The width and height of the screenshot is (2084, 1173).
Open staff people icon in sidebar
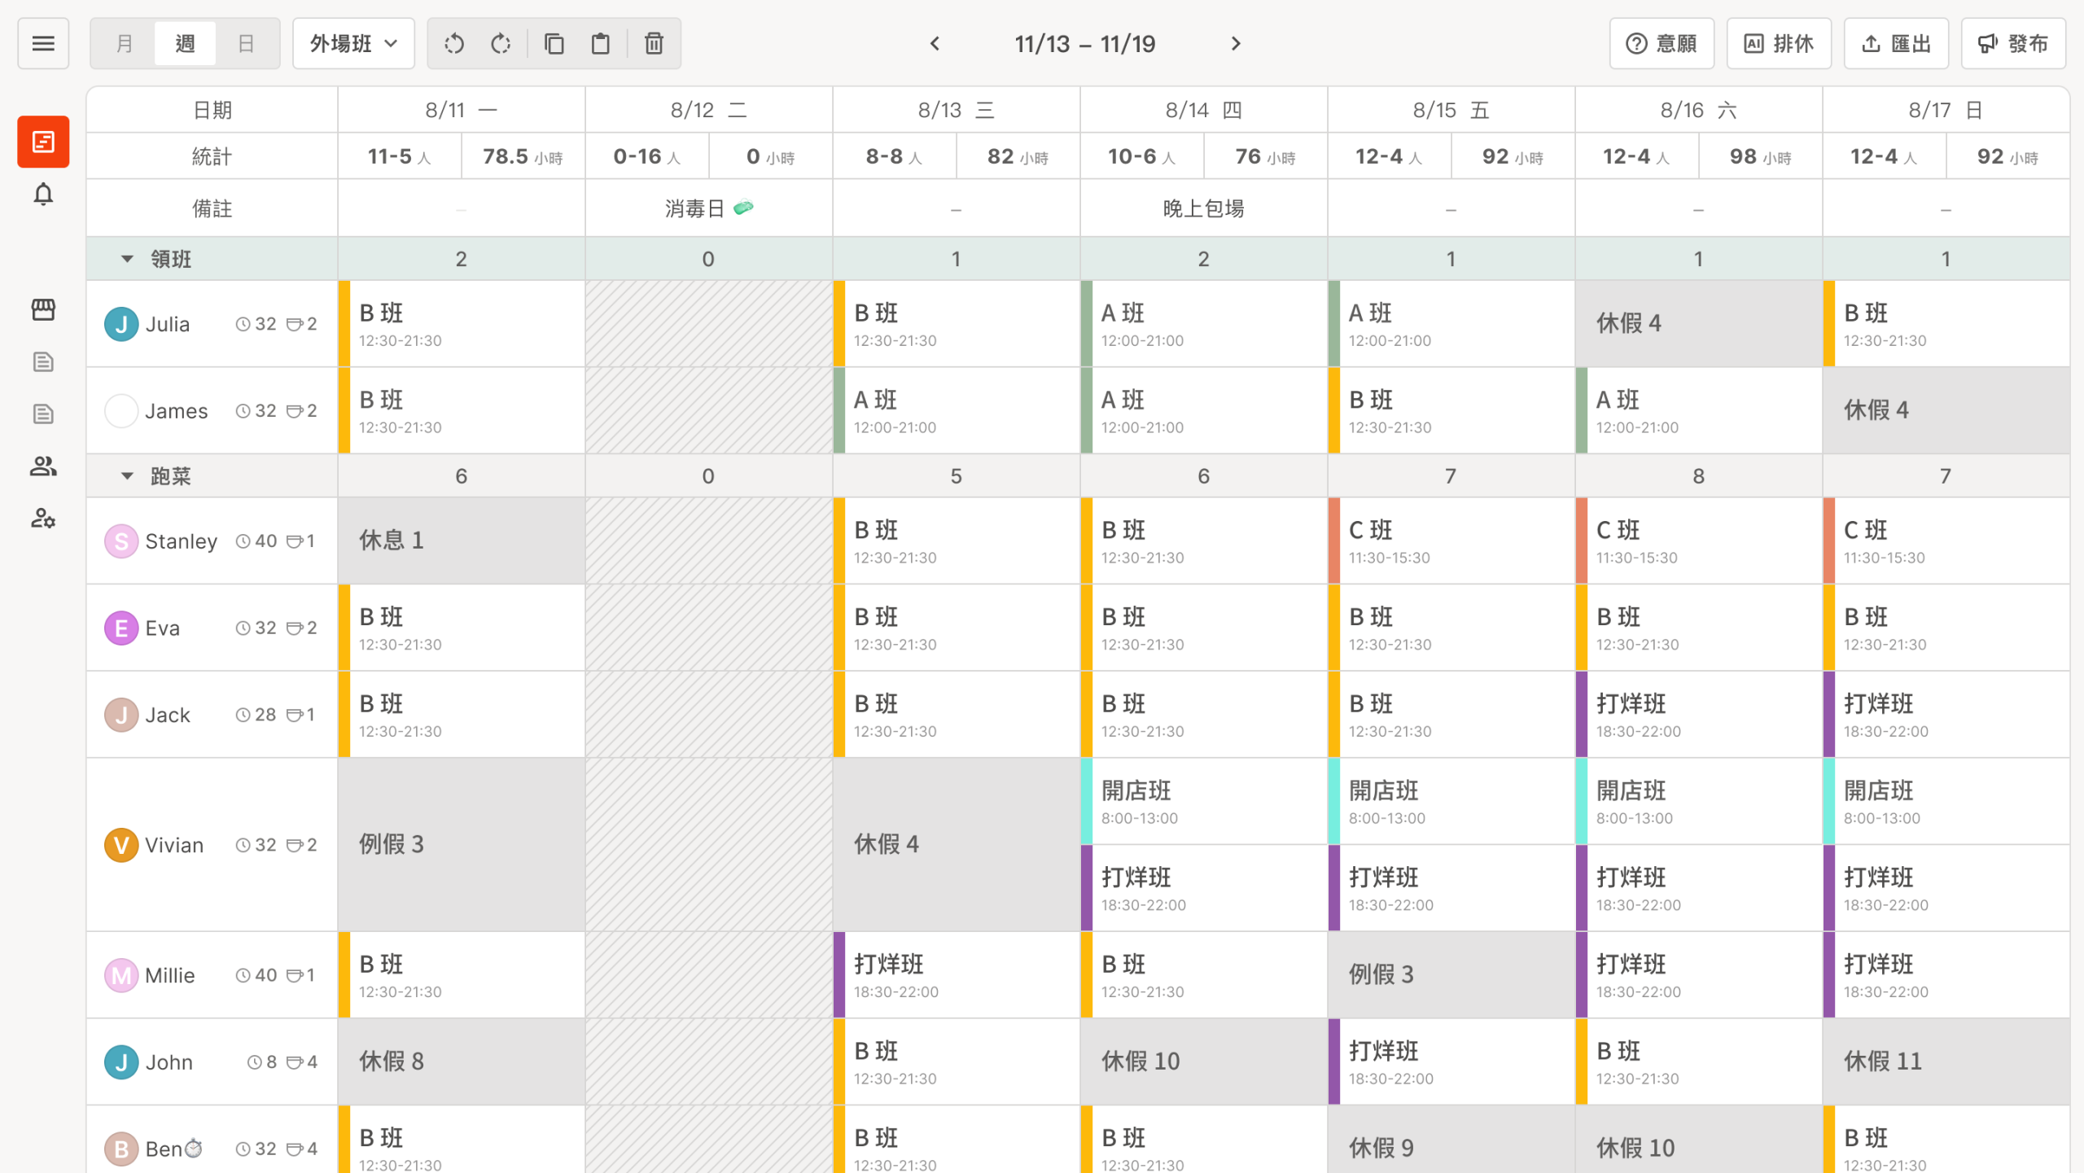point(43,466)
